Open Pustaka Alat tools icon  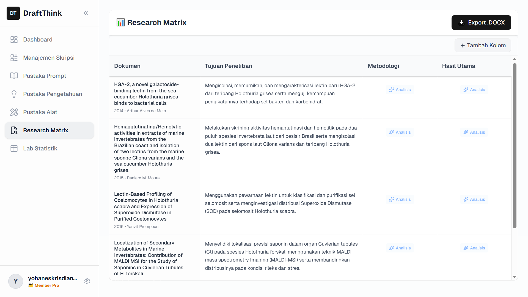(x=14, y=112)
